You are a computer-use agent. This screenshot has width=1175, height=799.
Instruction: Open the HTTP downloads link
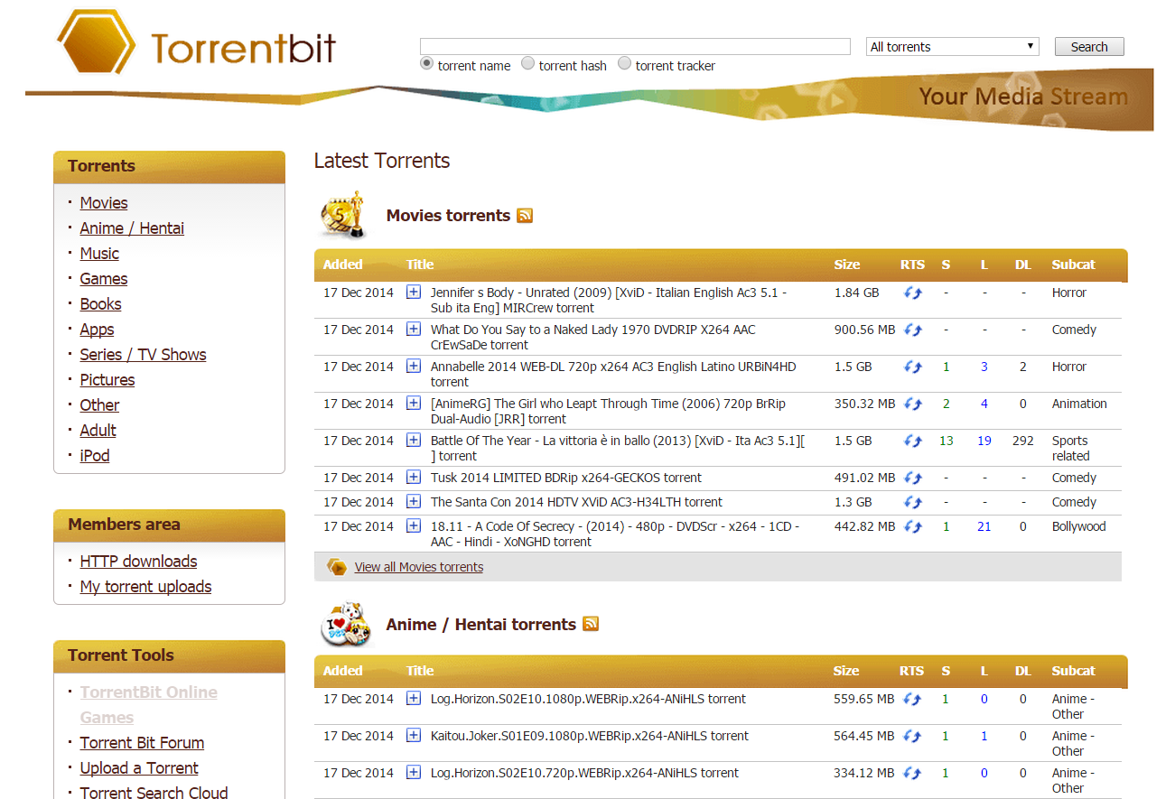pos(138,562)
